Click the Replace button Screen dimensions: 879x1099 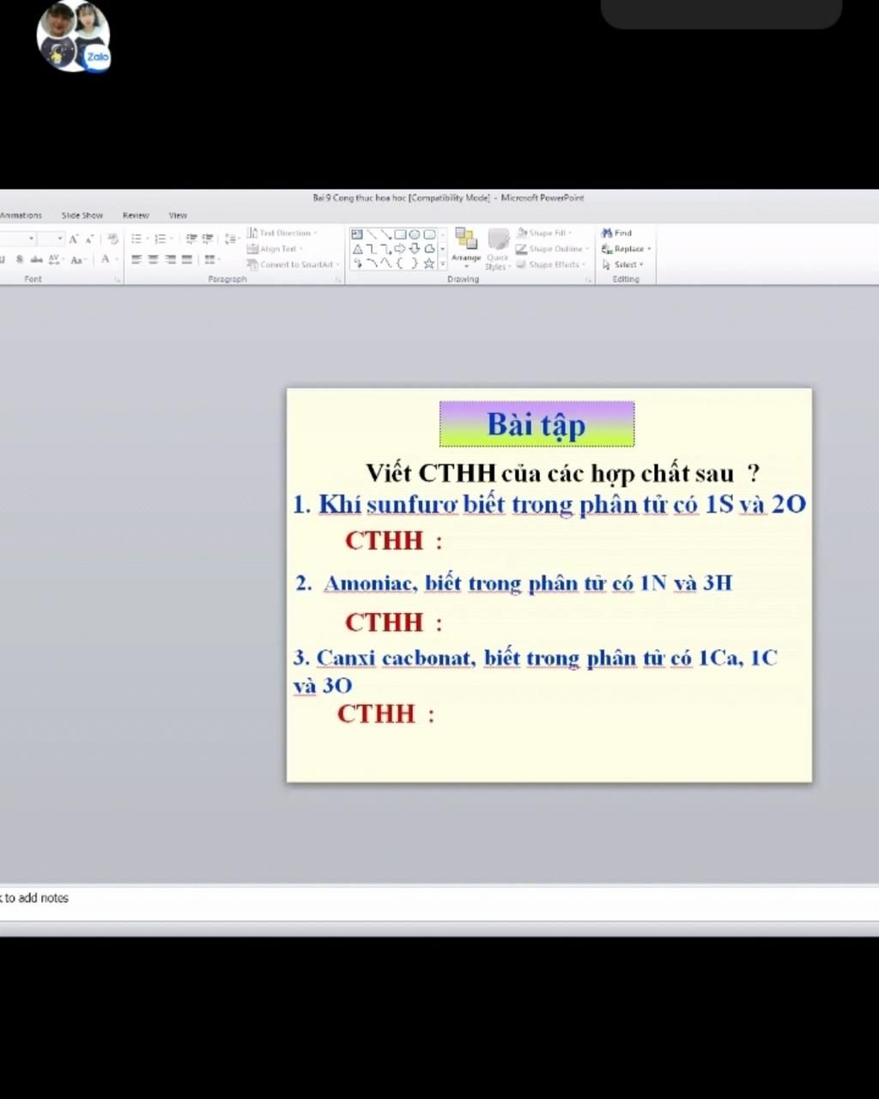point(626,249)
